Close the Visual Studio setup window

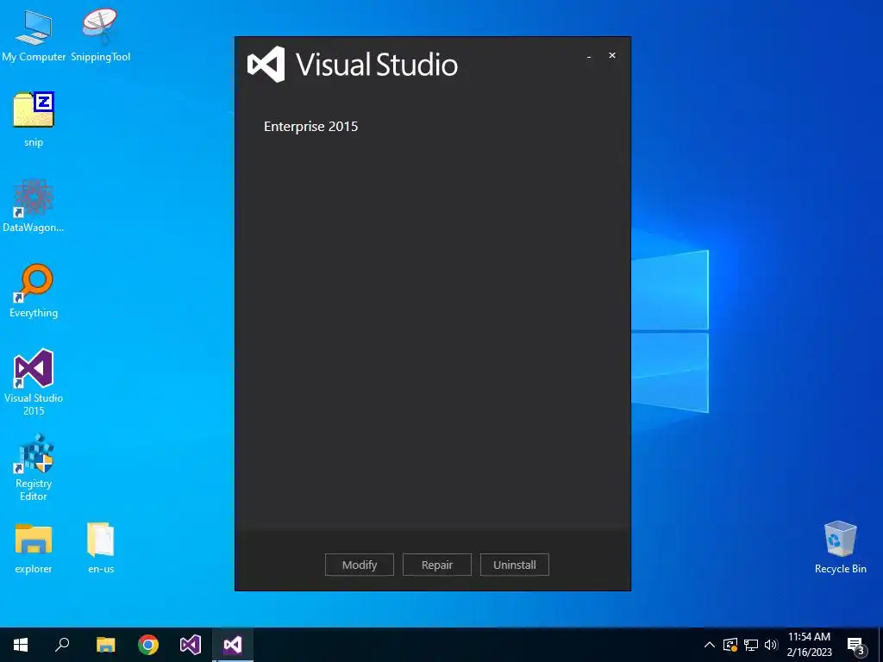(612, 55)
